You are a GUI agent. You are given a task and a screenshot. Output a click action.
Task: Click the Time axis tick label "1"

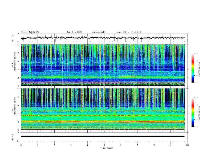pos(38,145)
